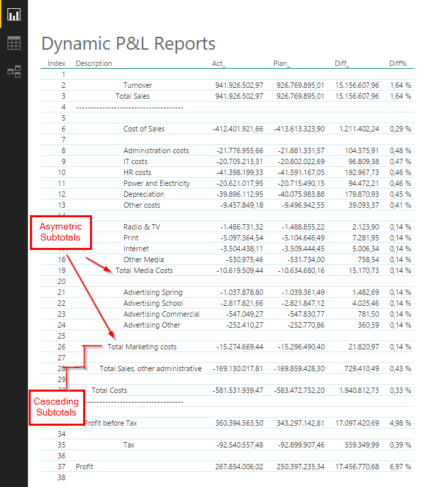This screenshot has width=441, height=487.
Task: Open the Report view icon
Action: 14,14
